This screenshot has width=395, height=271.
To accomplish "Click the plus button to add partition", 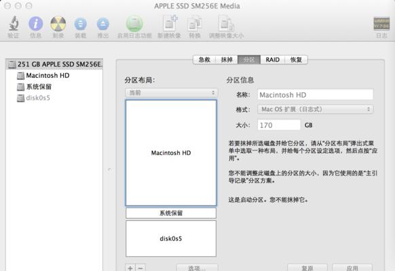I will tap(130, 268).
